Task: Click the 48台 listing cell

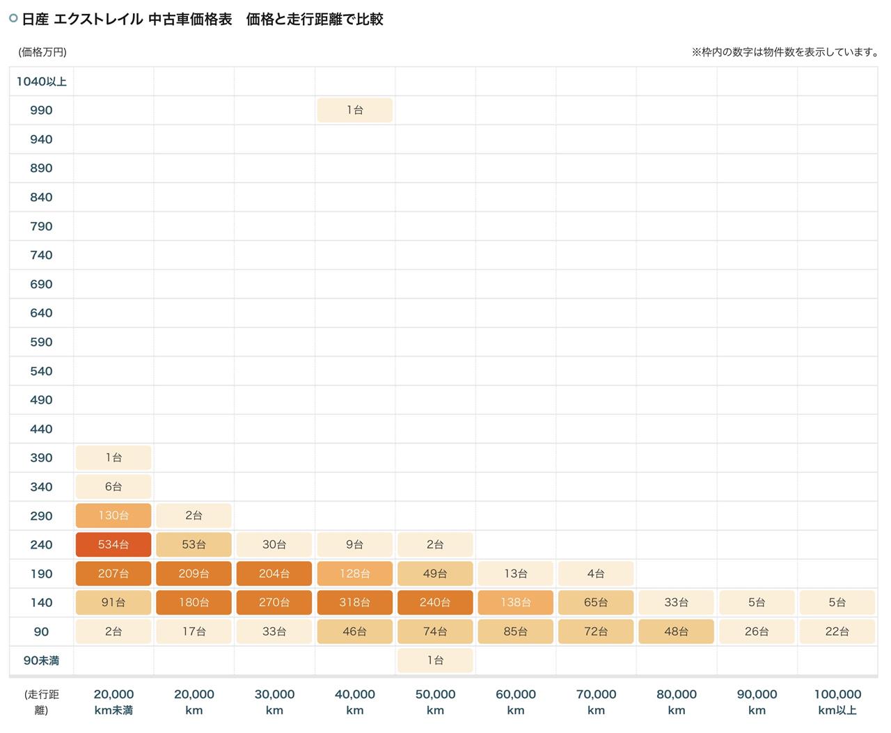Action: (677, 631)
